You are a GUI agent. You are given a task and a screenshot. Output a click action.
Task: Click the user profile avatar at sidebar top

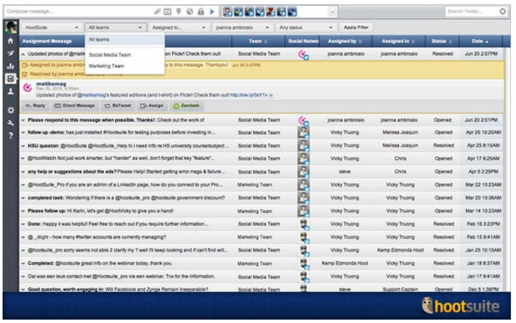11,27
